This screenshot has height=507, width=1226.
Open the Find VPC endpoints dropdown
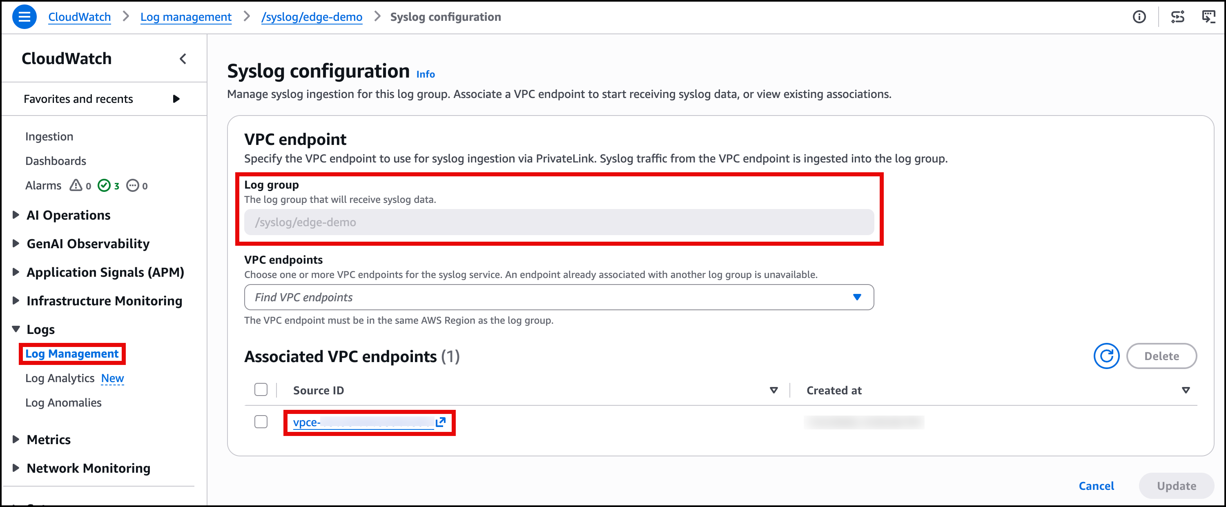pyautogui.click(x=559, y=297)
